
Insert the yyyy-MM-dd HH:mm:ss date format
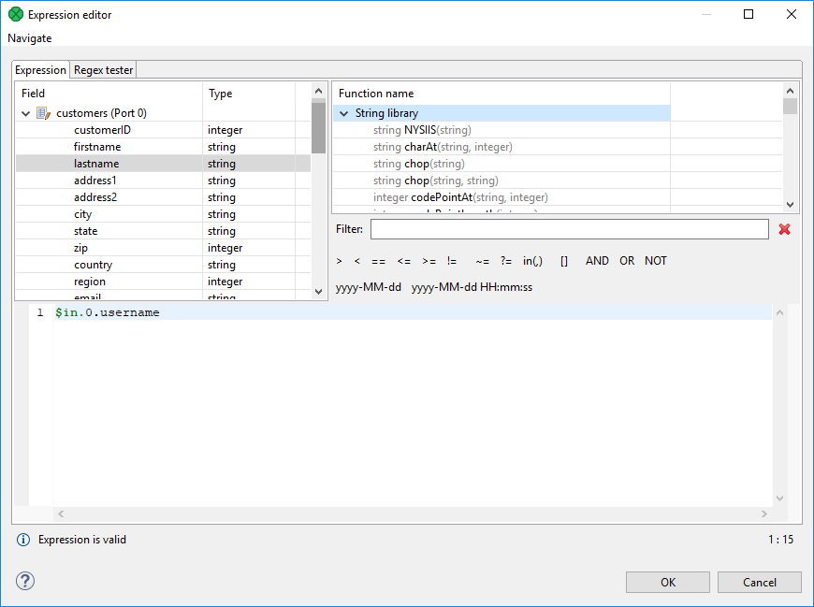tap(472, 287)
